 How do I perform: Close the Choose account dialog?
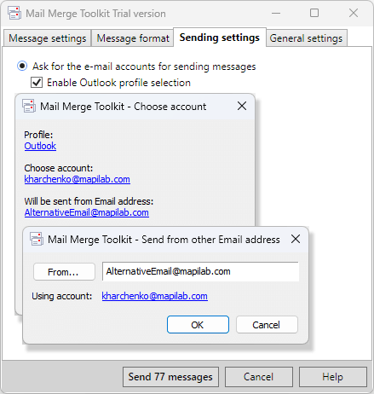point(242,106)
